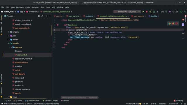Viewport: 187px width, 105px height.
Task: Open the Favorites tool window strip
Action: coord(1,79)
